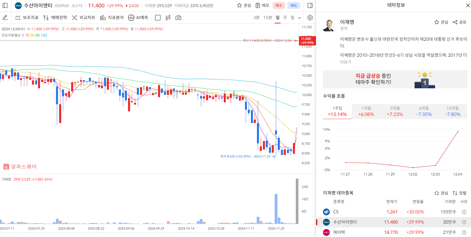Click 거래량 column header in theme list
Screen dimensions: 471x237
pos(450,202)
